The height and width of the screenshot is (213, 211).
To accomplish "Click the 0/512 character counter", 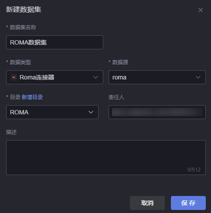I will point(194,170).
